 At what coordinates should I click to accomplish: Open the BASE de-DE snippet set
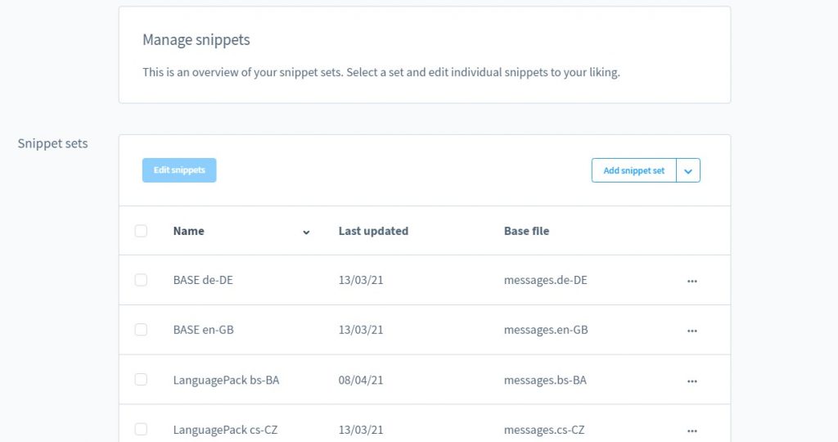coord(203,280)
